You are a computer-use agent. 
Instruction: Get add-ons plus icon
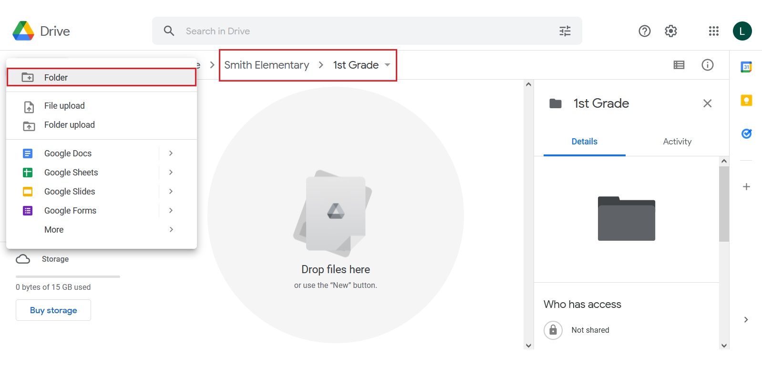click(747, 186)
